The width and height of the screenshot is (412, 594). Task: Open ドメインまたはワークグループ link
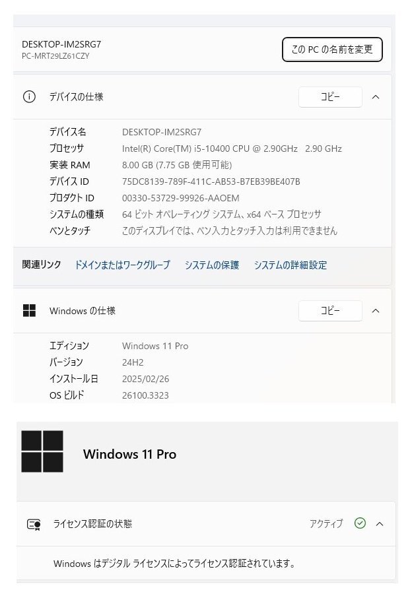pos(122,265)
